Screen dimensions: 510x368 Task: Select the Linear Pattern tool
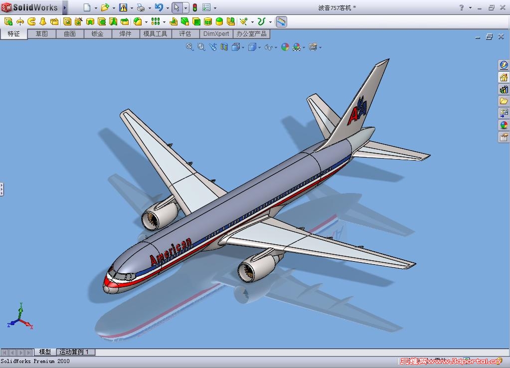156,22
